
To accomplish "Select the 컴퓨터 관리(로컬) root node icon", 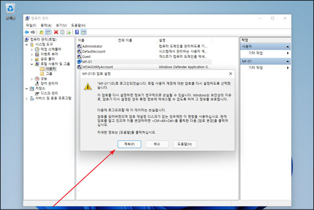I will tap(27, 39).
